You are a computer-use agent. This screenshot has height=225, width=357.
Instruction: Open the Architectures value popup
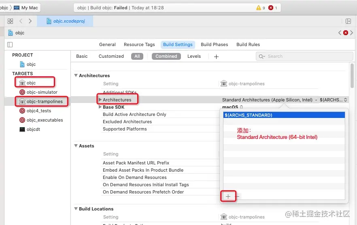tap(285, 100)
